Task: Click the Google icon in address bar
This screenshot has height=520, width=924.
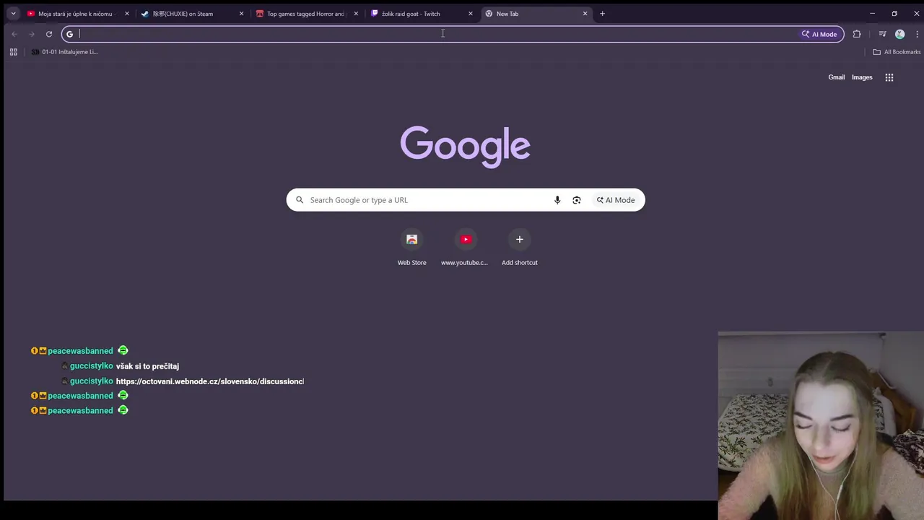Action: pos(70,34)
